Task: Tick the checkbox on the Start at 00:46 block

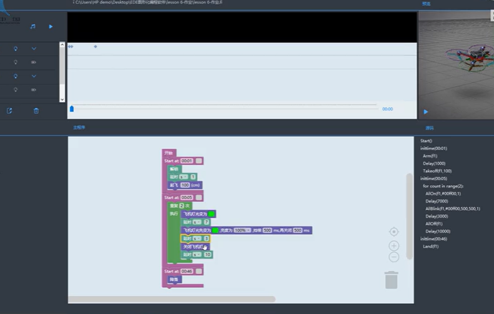Action: pos(199,271)
